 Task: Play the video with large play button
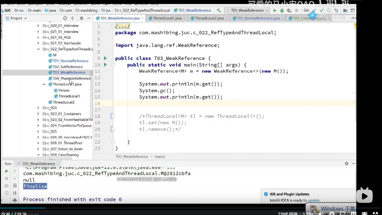point(364,196)
